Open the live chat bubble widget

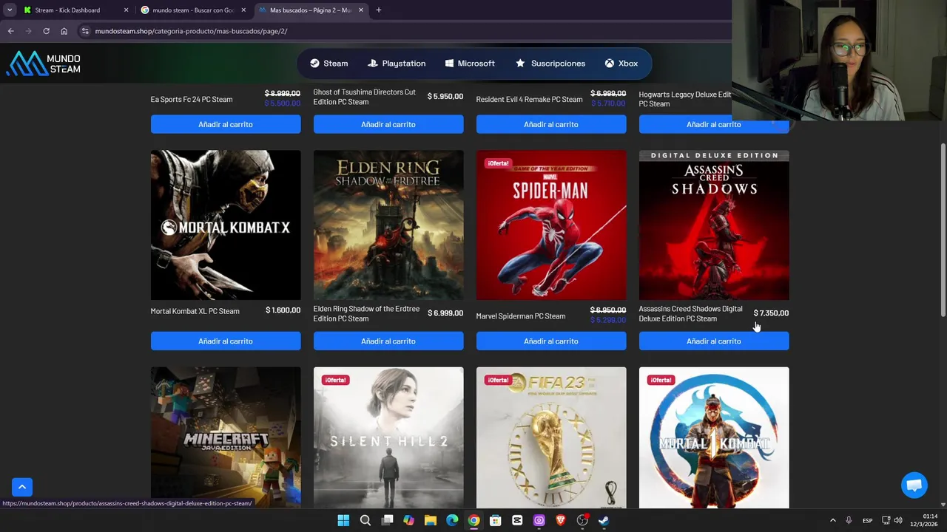tap(914, 485)
